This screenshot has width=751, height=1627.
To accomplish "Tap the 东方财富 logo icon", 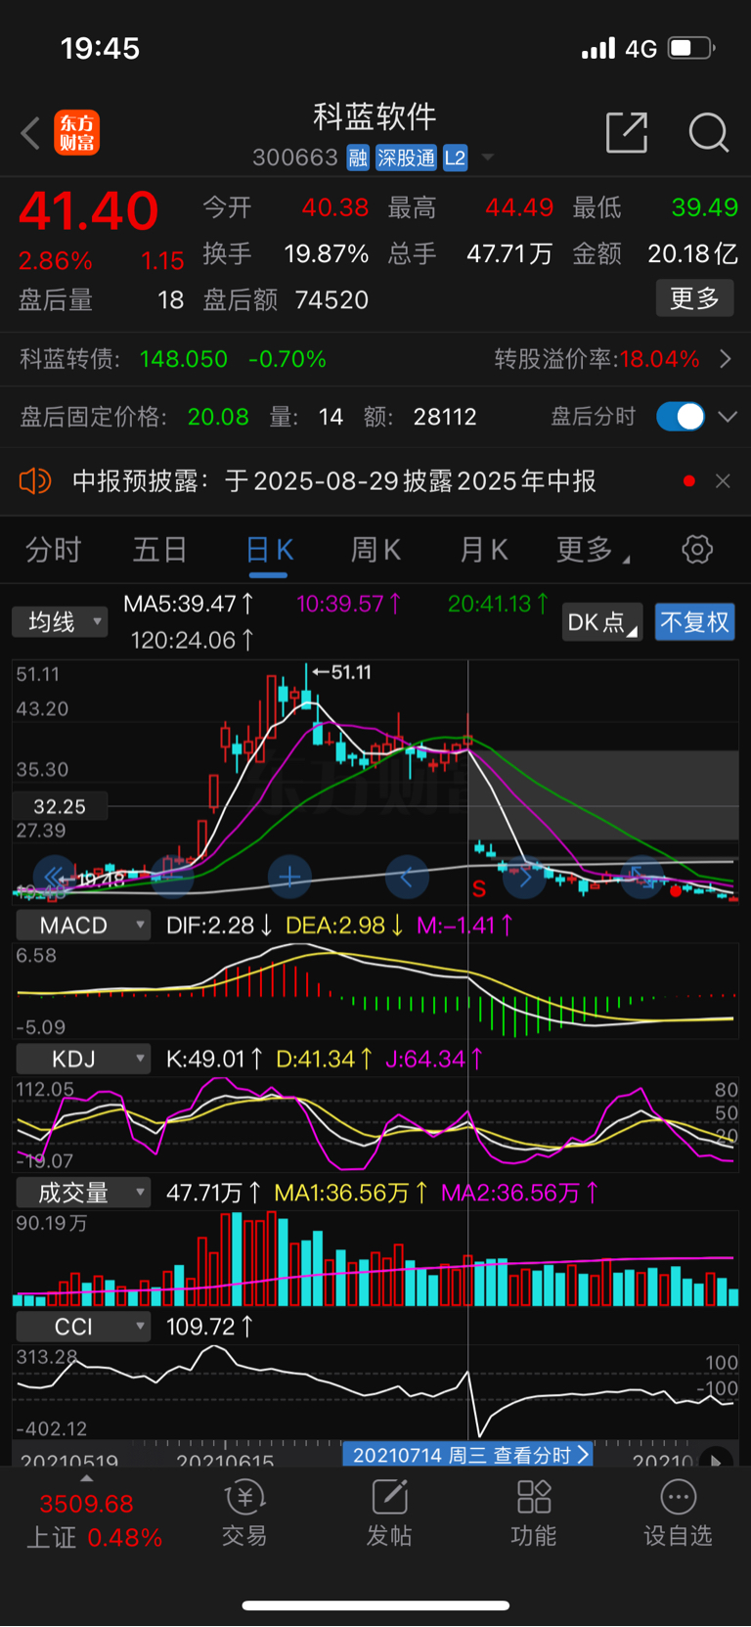I will click(x=76, y=133).
